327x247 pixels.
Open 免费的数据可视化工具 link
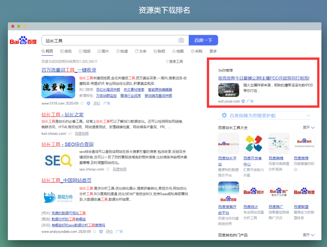coord(69,213)
